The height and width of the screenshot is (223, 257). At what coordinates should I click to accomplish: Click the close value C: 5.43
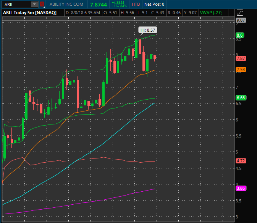pos(157,13)
